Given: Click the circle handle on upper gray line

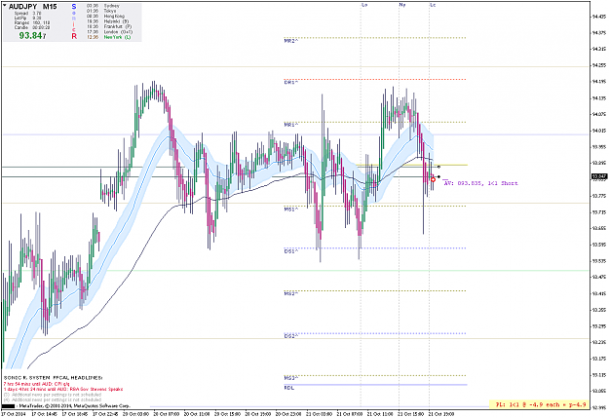Looking at the screenshot, I should [438, 167].
